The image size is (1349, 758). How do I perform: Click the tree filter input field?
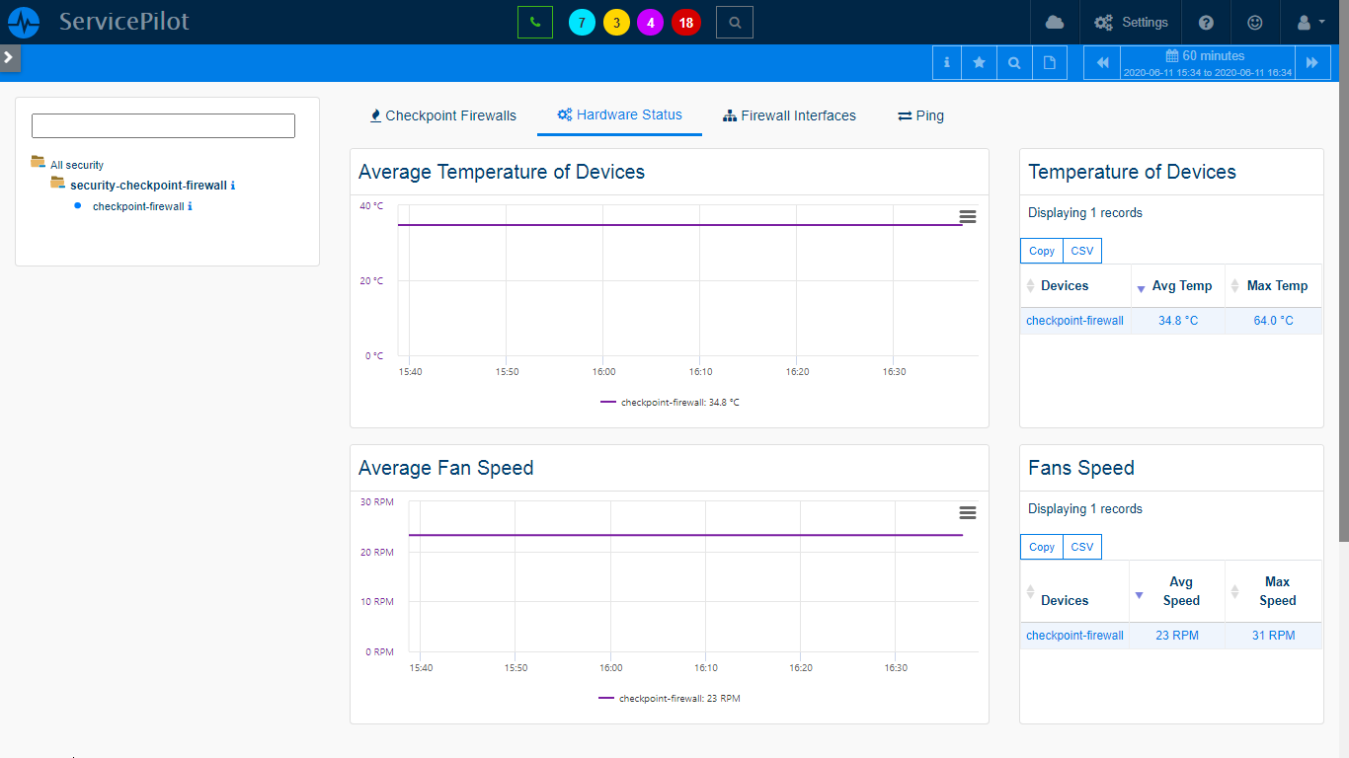pos(163,125)
